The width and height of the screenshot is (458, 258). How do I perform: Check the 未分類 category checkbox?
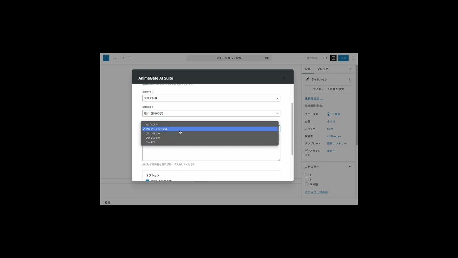(307, 184)
